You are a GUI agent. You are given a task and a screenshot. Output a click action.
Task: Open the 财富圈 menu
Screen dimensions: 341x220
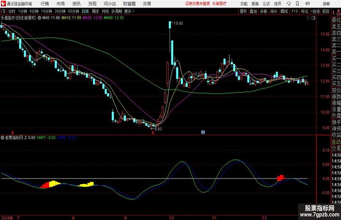pos(129,4)
